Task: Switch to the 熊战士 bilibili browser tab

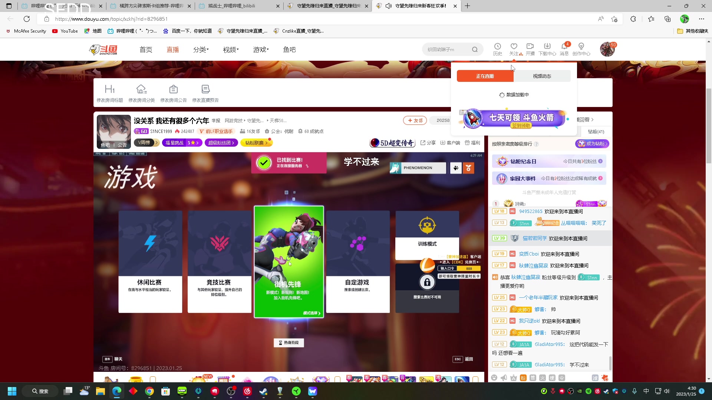Action: (239, 6)
